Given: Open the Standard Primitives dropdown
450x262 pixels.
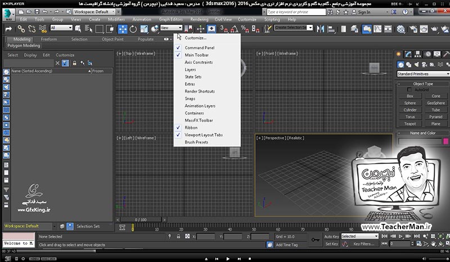Looking at the screenshot, I should [423, 74].
